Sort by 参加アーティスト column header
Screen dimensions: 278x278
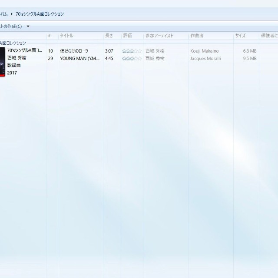point(159,36)
